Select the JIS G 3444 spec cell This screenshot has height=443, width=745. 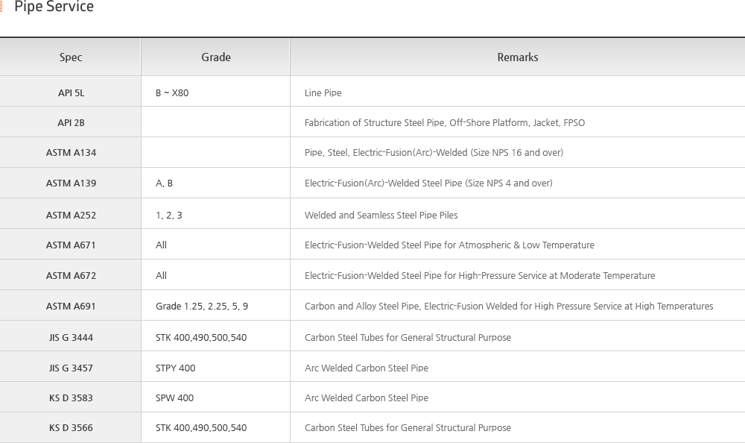pos(71,338)
